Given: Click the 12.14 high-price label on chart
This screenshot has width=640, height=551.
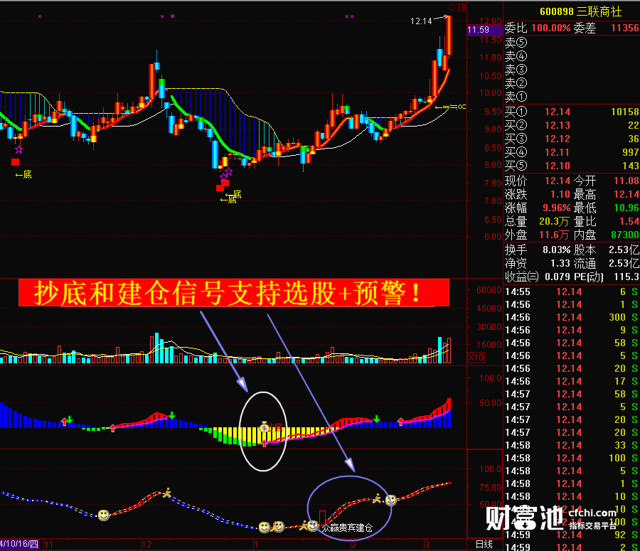Looking at the screenshot, I should click(x=421, y=21).
